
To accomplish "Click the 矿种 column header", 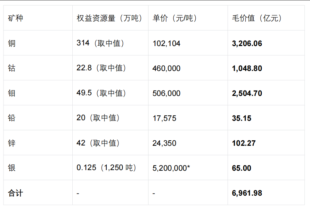I will [15, 18].
